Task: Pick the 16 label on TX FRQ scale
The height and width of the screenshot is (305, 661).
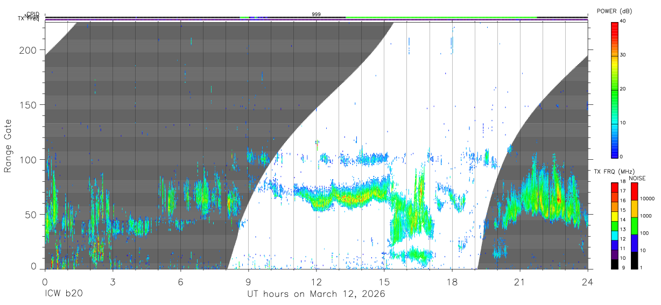Action: (622, 200)
